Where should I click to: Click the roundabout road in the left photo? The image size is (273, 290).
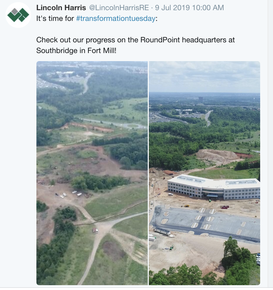[x=132, y=125]
